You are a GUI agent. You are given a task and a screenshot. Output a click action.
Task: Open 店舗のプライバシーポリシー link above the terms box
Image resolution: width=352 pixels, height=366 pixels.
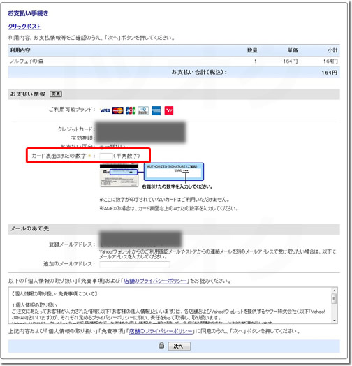tap(156, 281)
